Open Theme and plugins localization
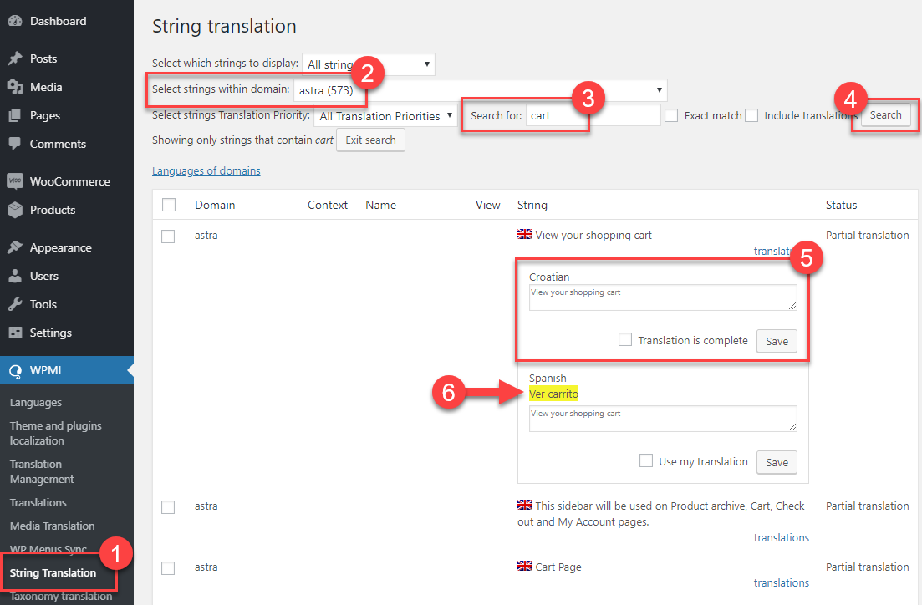This screenshot has height=605, width=922. [56, 434]
